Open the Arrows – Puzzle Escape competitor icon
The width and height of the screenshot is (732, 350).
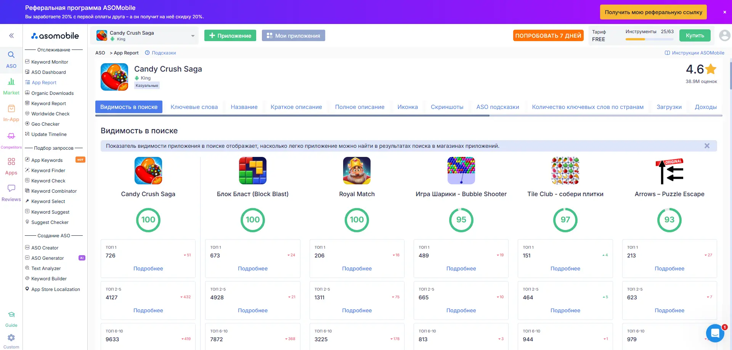pyautogui.click(x=669, y=171)
